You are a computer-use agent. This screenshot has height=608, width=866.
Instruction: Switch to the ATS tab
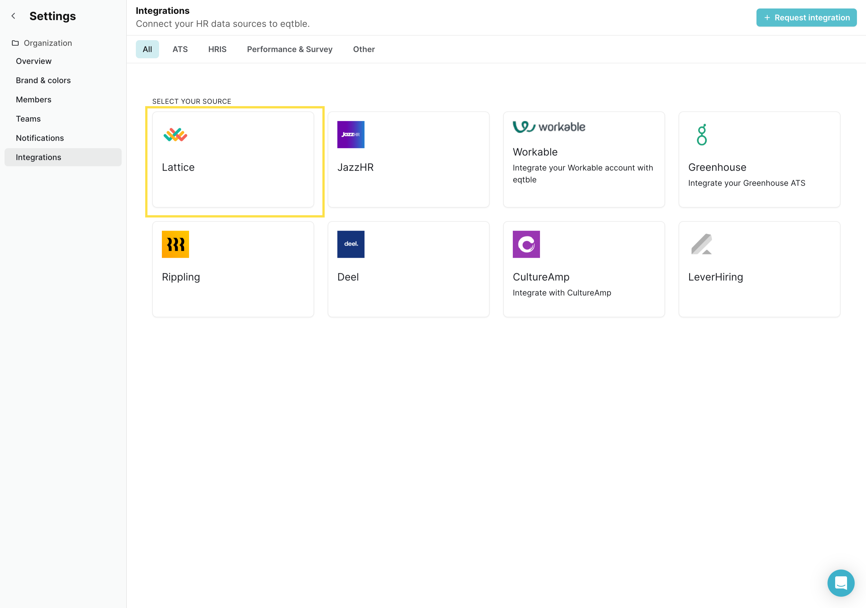point(180,50)
